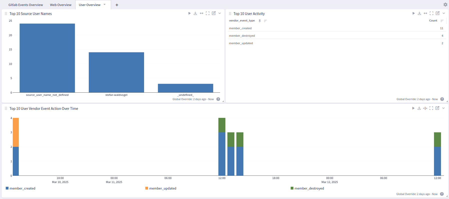Image resolution: width=449 pixels, height=199 pixels.
Task: Add a new dashboard tab
Action: coord(117,5)
